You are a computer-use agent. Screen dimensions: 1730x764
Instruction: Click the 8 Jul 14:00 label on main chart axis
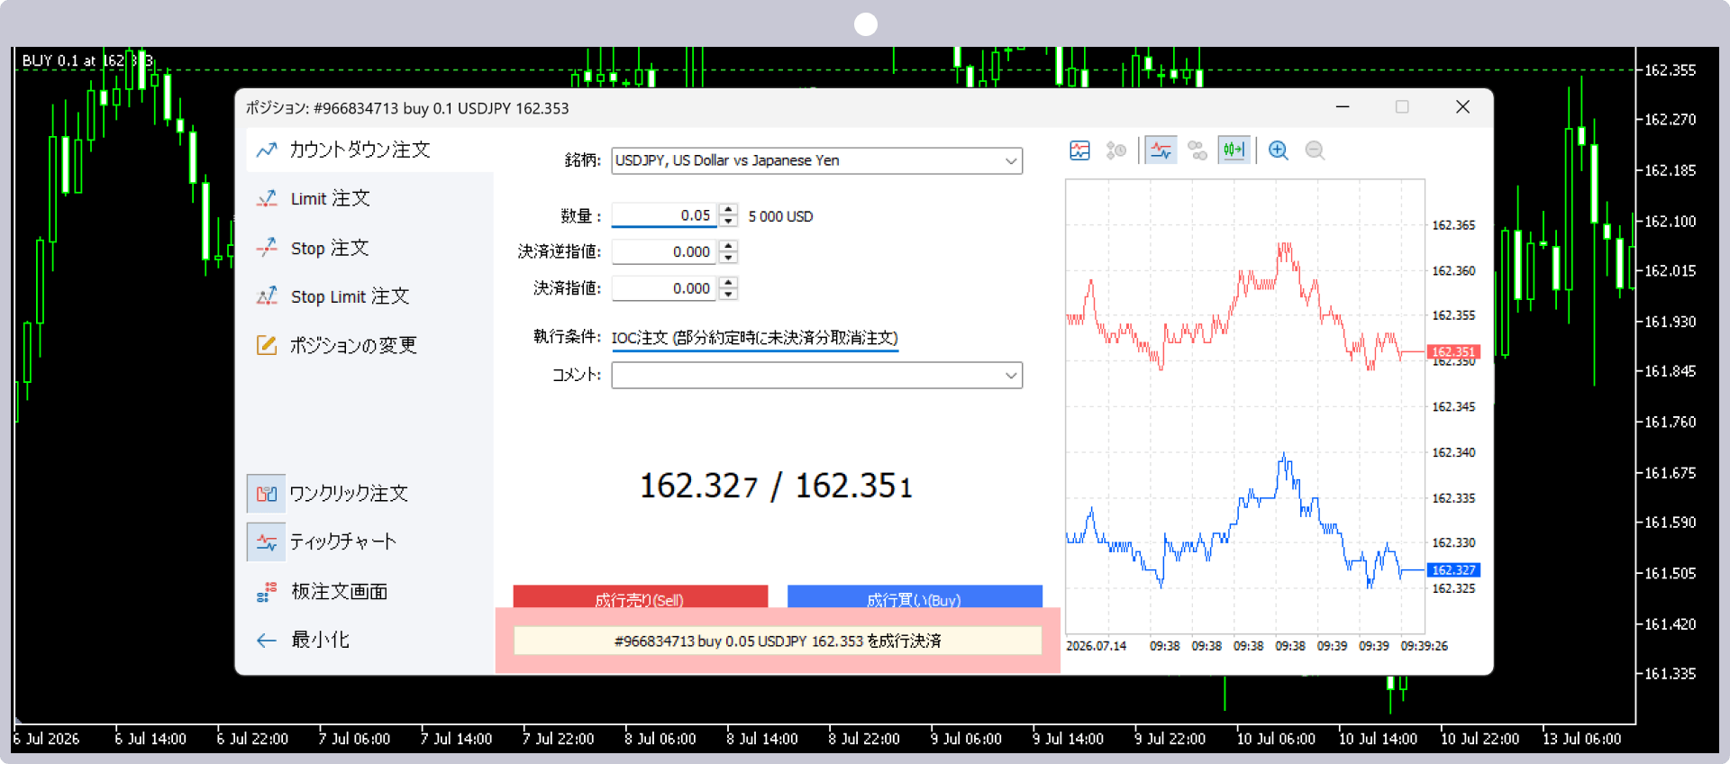coord(762,739)
